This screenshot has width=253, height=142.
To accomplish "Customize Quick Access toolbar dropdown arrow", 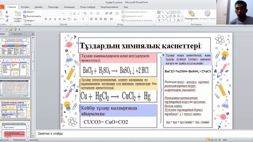I will coord(19,30).
